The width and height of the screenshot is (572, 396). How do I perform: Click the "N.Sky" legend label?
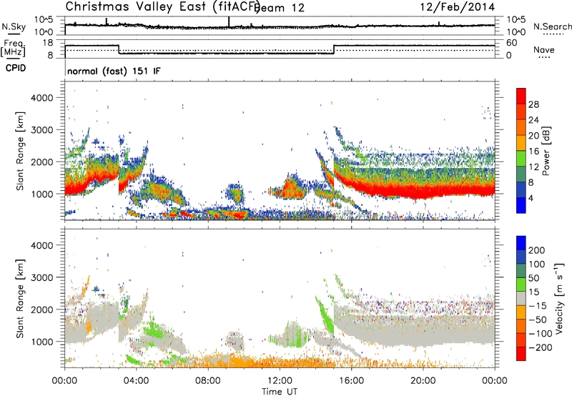(14, 26)
